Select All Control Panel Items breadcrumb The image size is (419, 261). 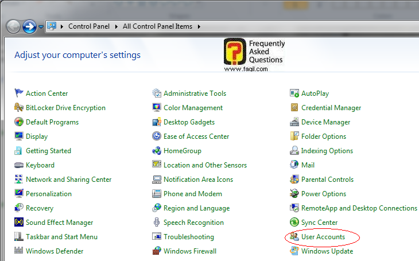(158, 26)
